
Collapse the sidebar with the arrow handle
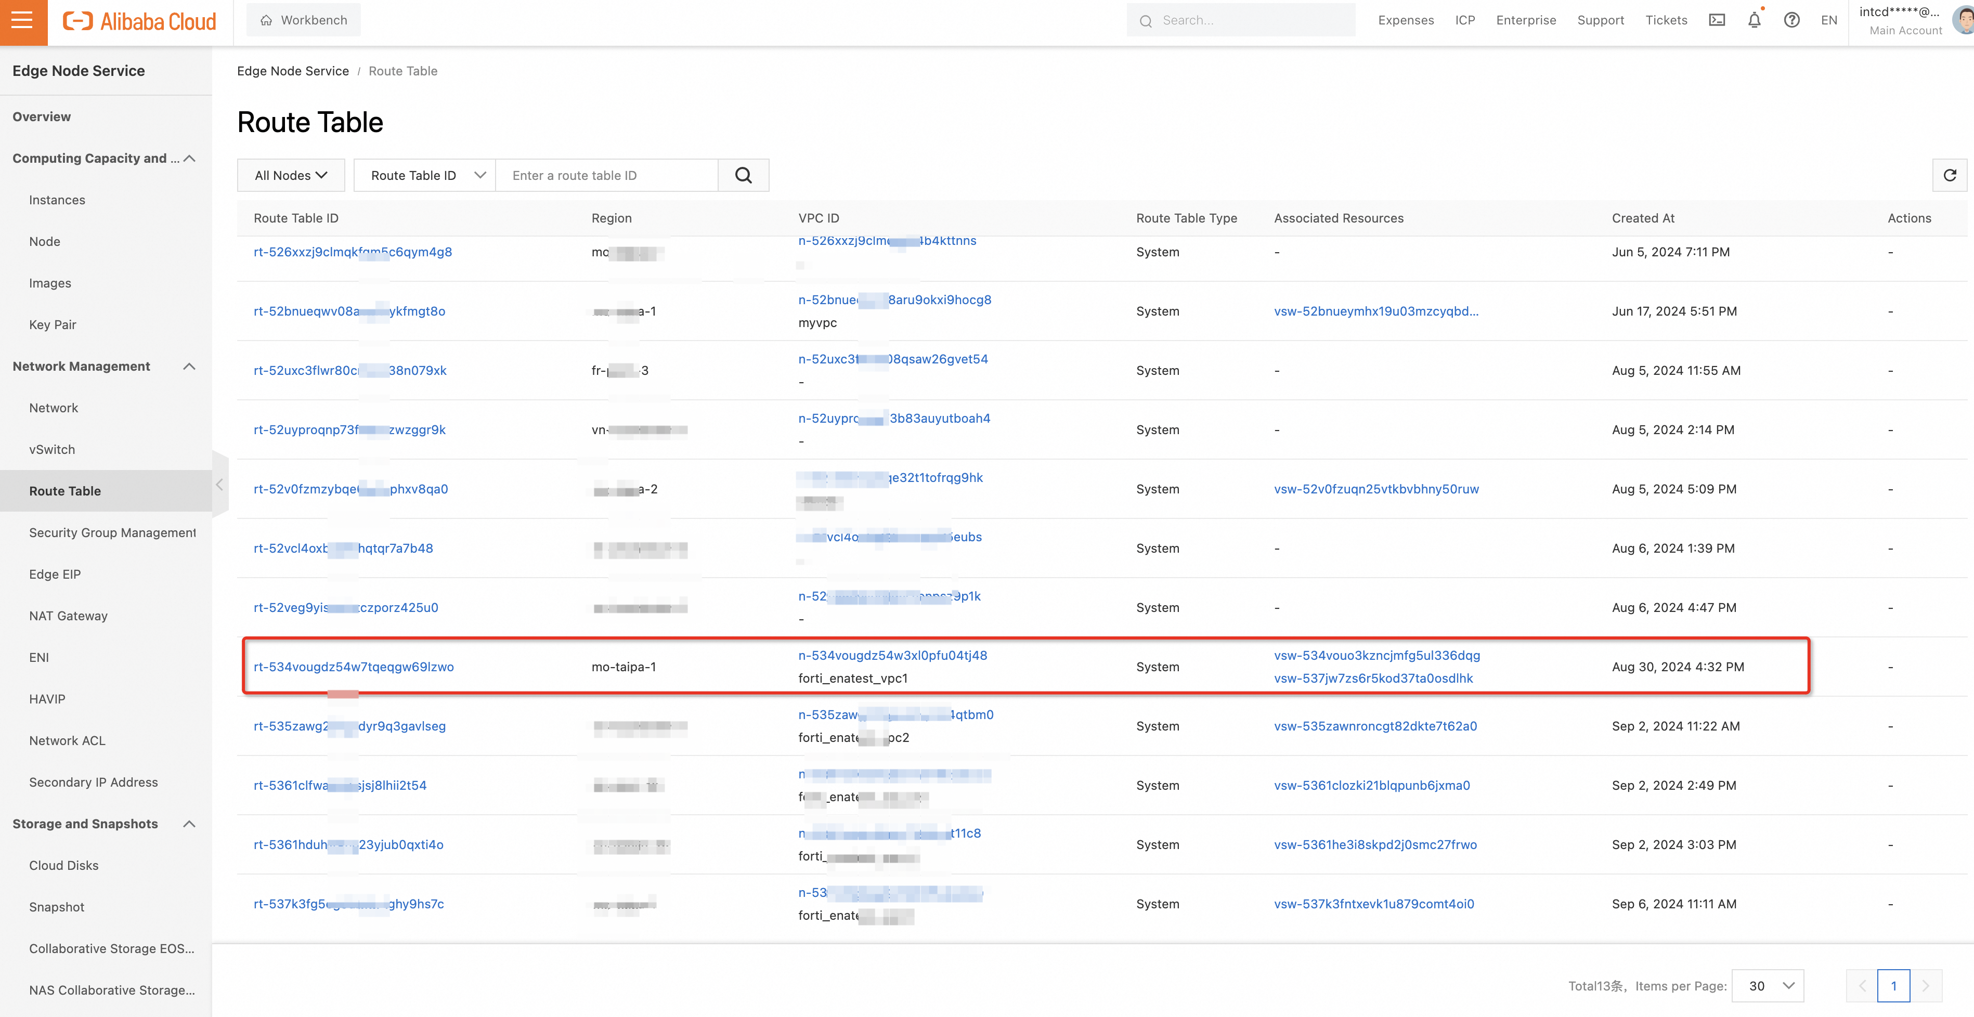pyautogui.click(x=220, y=485)
